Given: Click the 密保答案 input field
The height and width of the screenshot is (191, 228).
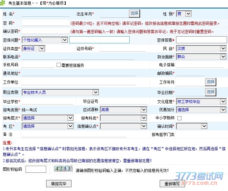Looking at the screenshot, I should [201, 40].
